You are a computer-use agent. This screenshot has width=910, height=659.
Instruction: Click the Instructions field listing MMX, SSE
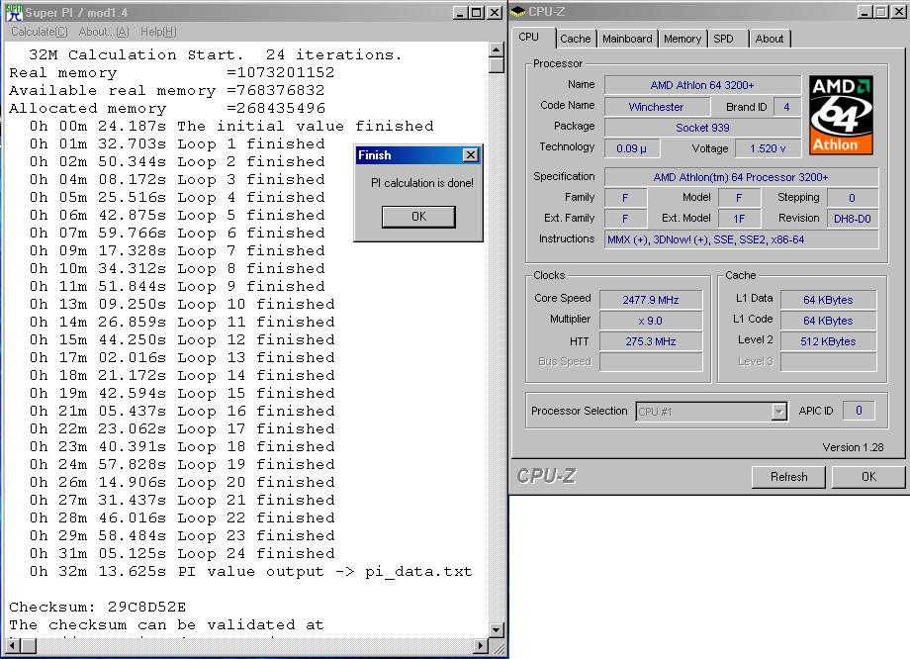point(741,239)
